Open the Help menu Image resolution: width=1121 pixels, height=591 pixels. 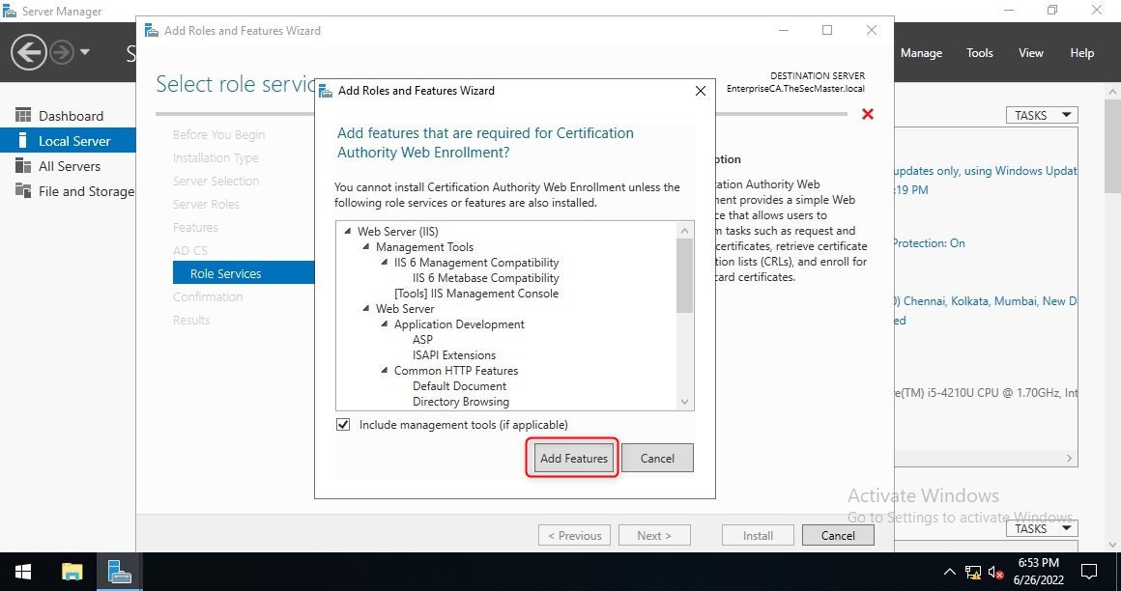[x=1081, y=53]
